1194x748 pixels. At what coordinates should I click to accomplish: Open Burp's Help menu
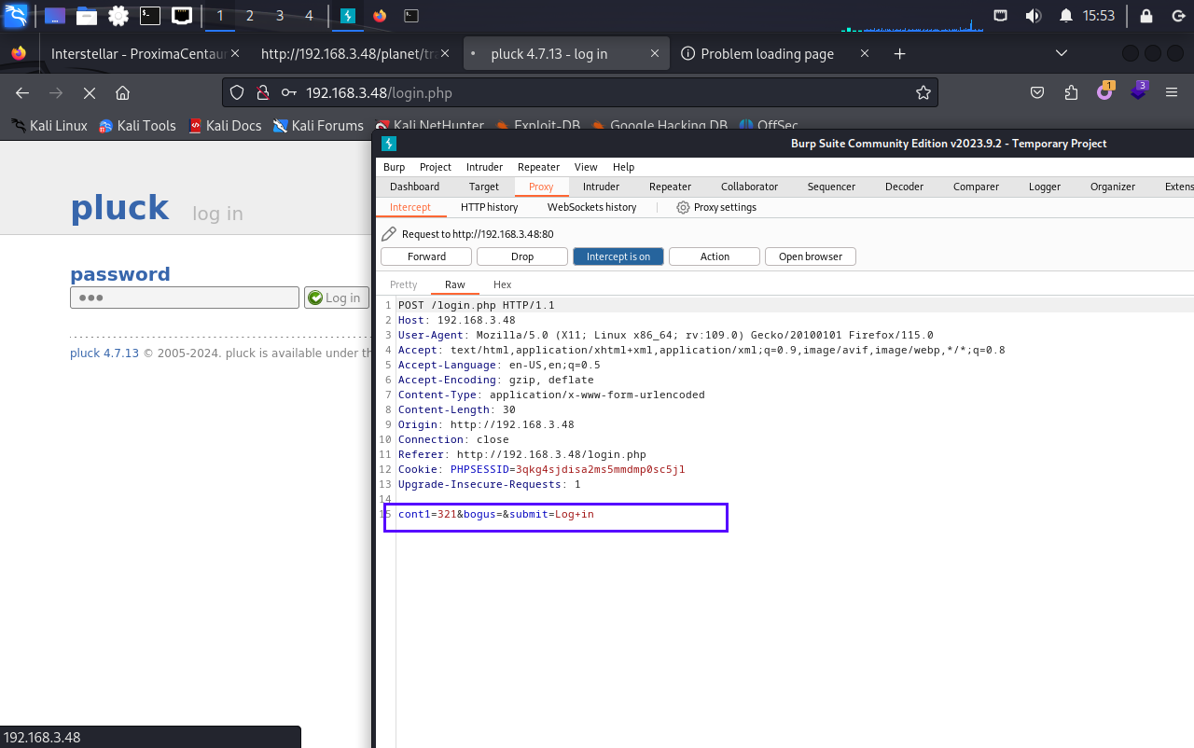pos(623,167)
